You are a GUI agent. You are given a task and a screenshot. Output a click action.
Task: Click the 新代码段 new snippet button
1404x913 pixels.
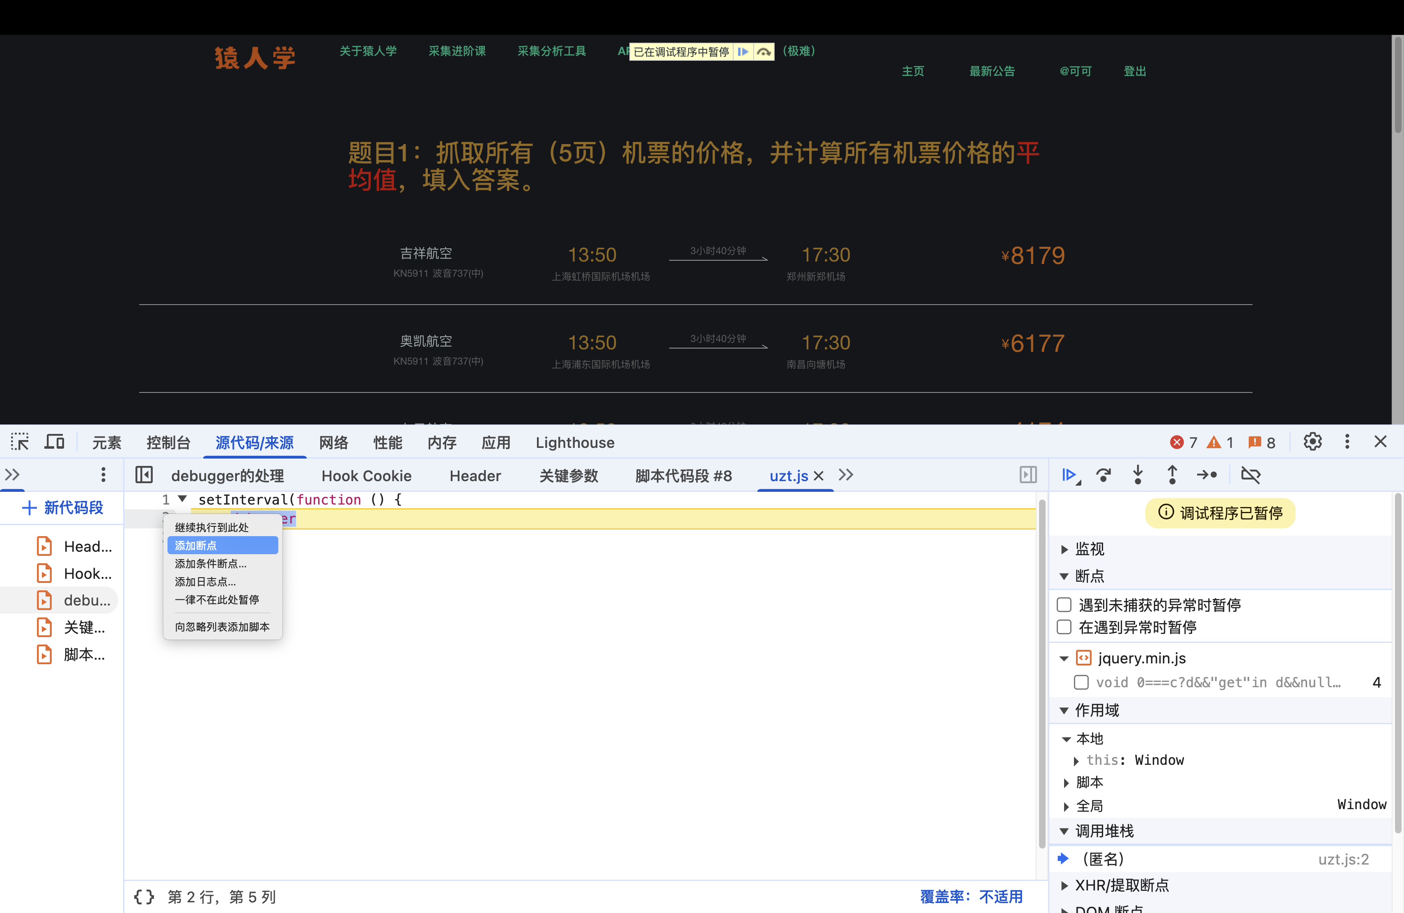click(62, 507)
